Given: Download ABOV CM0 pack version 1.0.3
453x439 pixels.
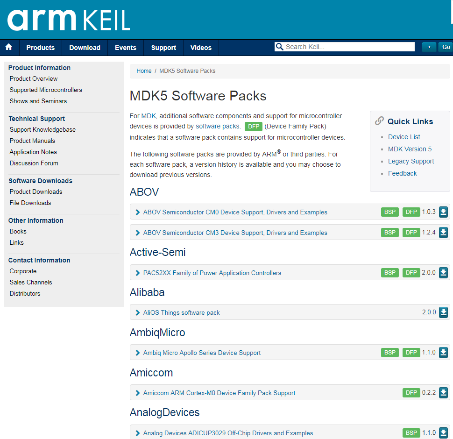Looking at the screenshot, I should click(x=443, y=212).
